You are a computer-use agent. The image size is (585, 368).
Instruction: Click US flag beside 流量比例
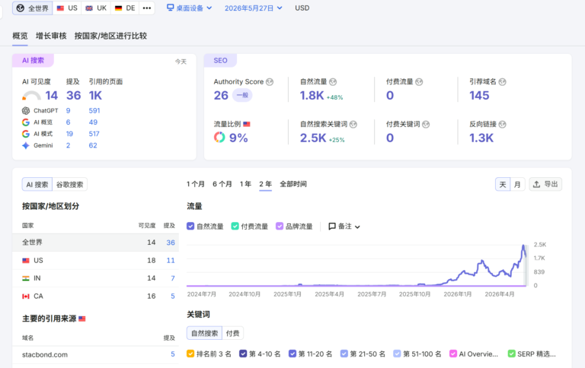pyautogui.click(x=247, y=124)
